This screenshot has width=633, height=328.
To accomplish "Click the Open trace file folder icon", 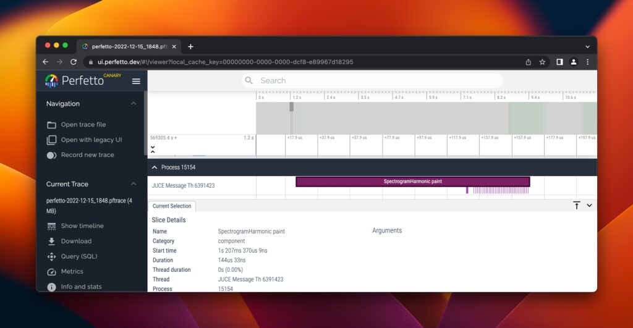I will pos(52,125).
